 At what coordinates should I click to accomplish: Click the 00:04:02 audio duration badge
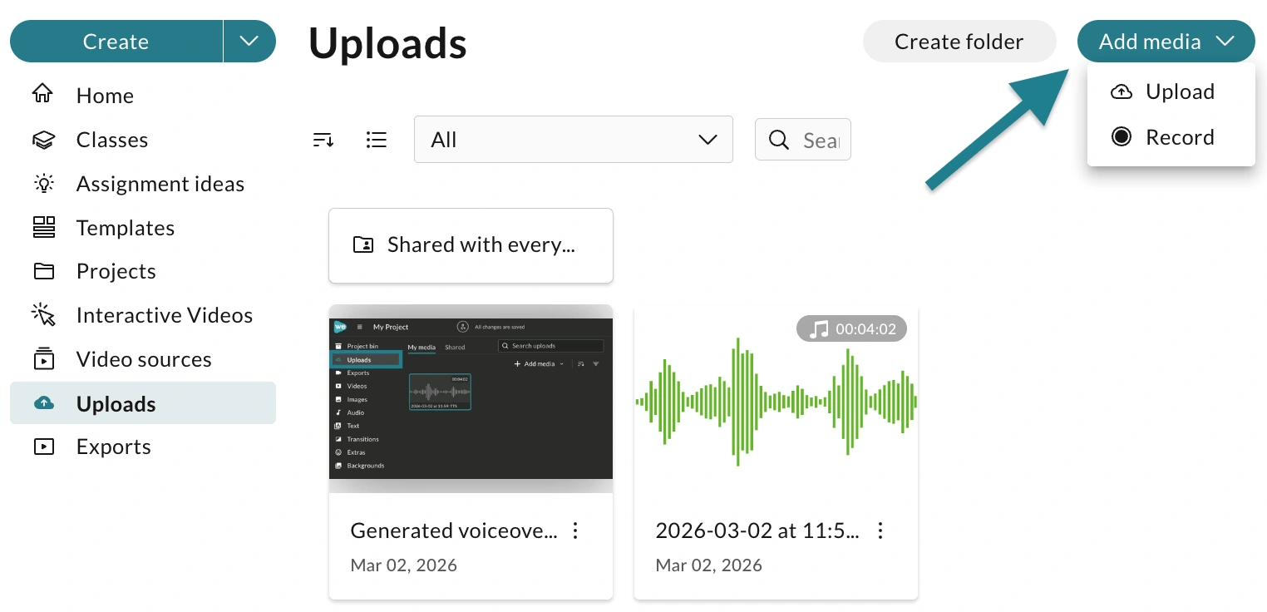tap(851, 328)
